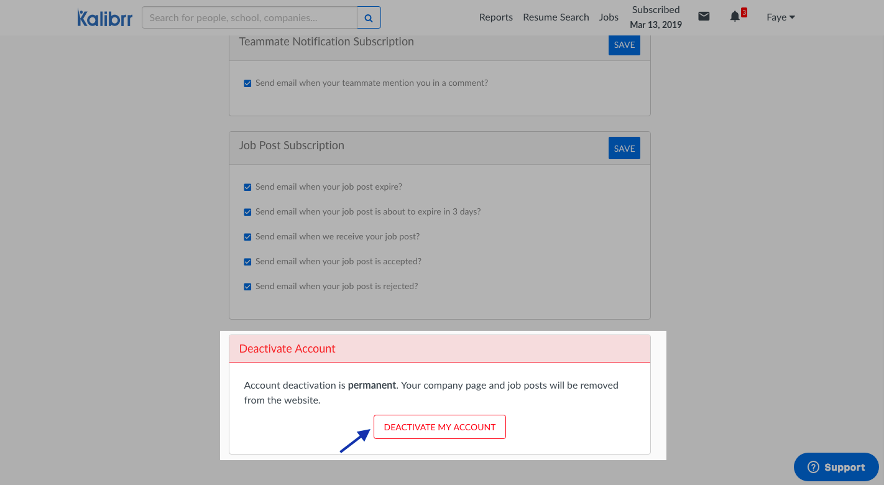Toggle job post expire email checkbox
Screen dimensions: 884x485
(x=247, y=187)
